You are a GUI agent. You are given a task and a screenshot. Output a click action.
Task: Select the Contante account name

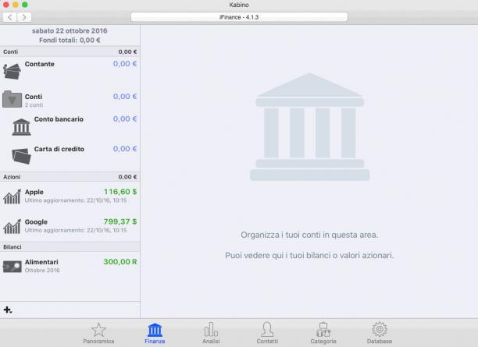[x=40, y=64]
